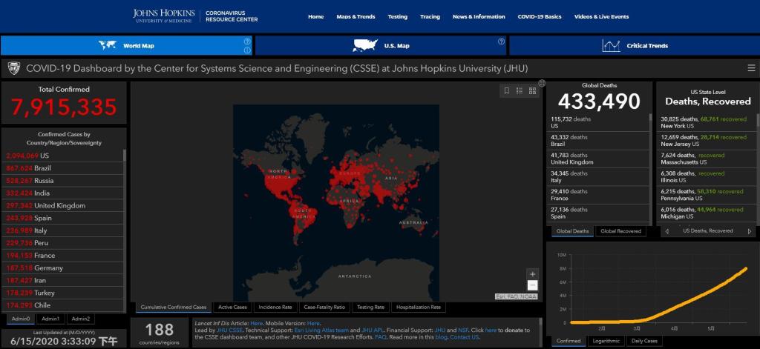Screen dimensions: 760x349
Task: Switch to Hospitalization Rate tab
Action: click(x=419, y=308)
